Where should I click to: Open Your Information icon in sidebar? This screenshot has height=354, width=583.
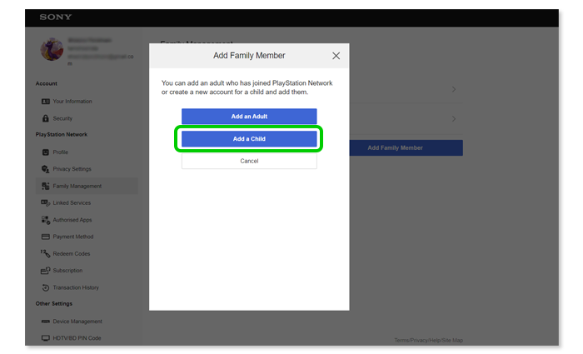coord(45,102)
